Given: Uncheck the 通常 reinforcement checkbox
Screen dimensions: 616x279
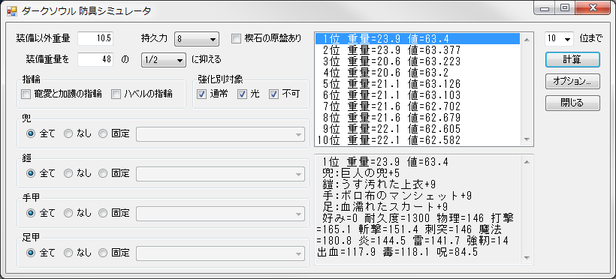Looking at the screenshot, I should click(x=201, y=94).
